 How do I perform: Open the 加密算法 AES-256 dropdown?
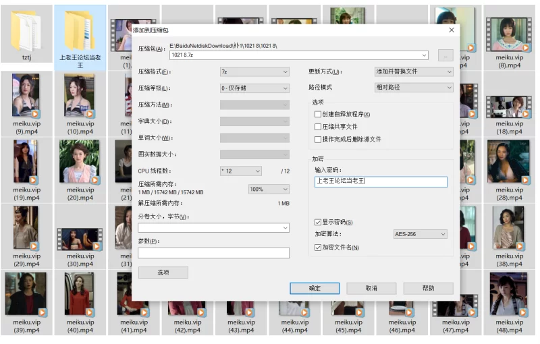coord(420,234)
